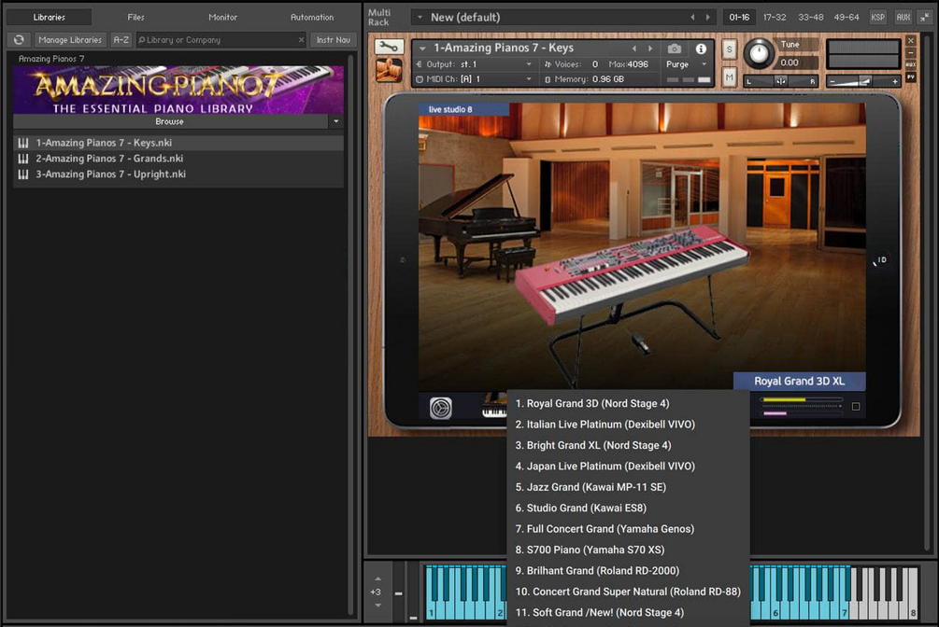Shift keyboard octave up arrow
939x627 pixels.
[x=377, y=579]
